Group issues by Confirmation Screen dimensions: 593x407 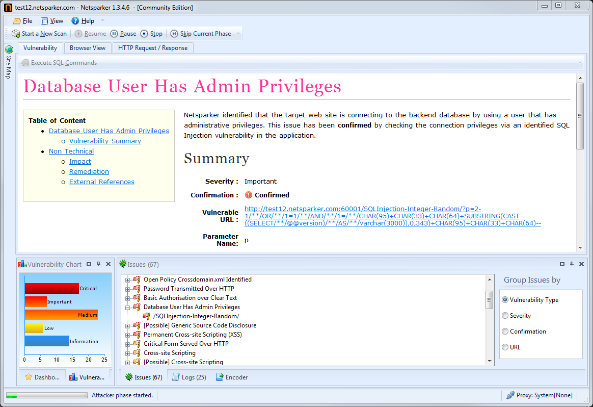tap(524, 332)
